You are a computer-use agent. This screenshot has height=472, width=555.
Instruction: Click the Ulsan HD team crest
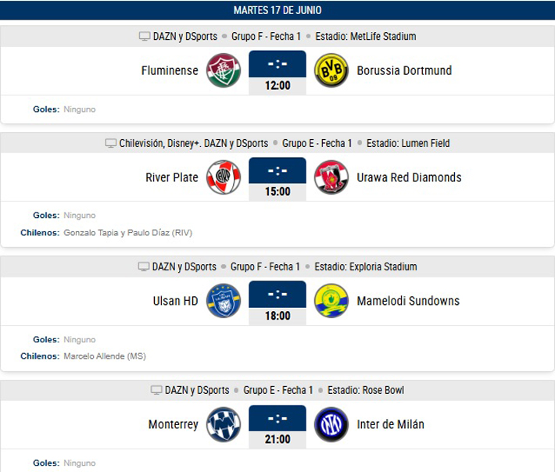tap(224, 301)
